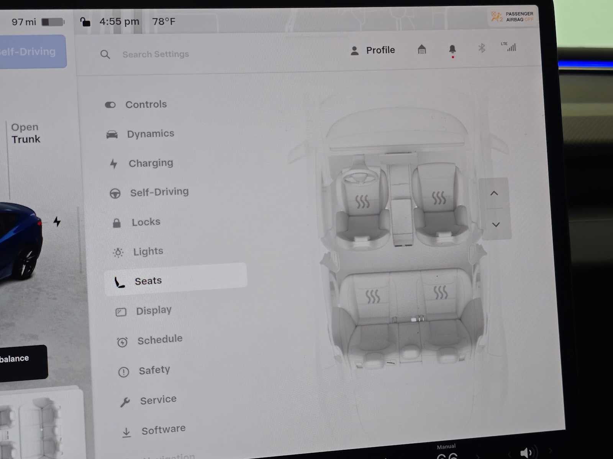This screenshot has height=459, width=613.
Task: Tap the lock status icon in status bar
Action: [85, 22]
